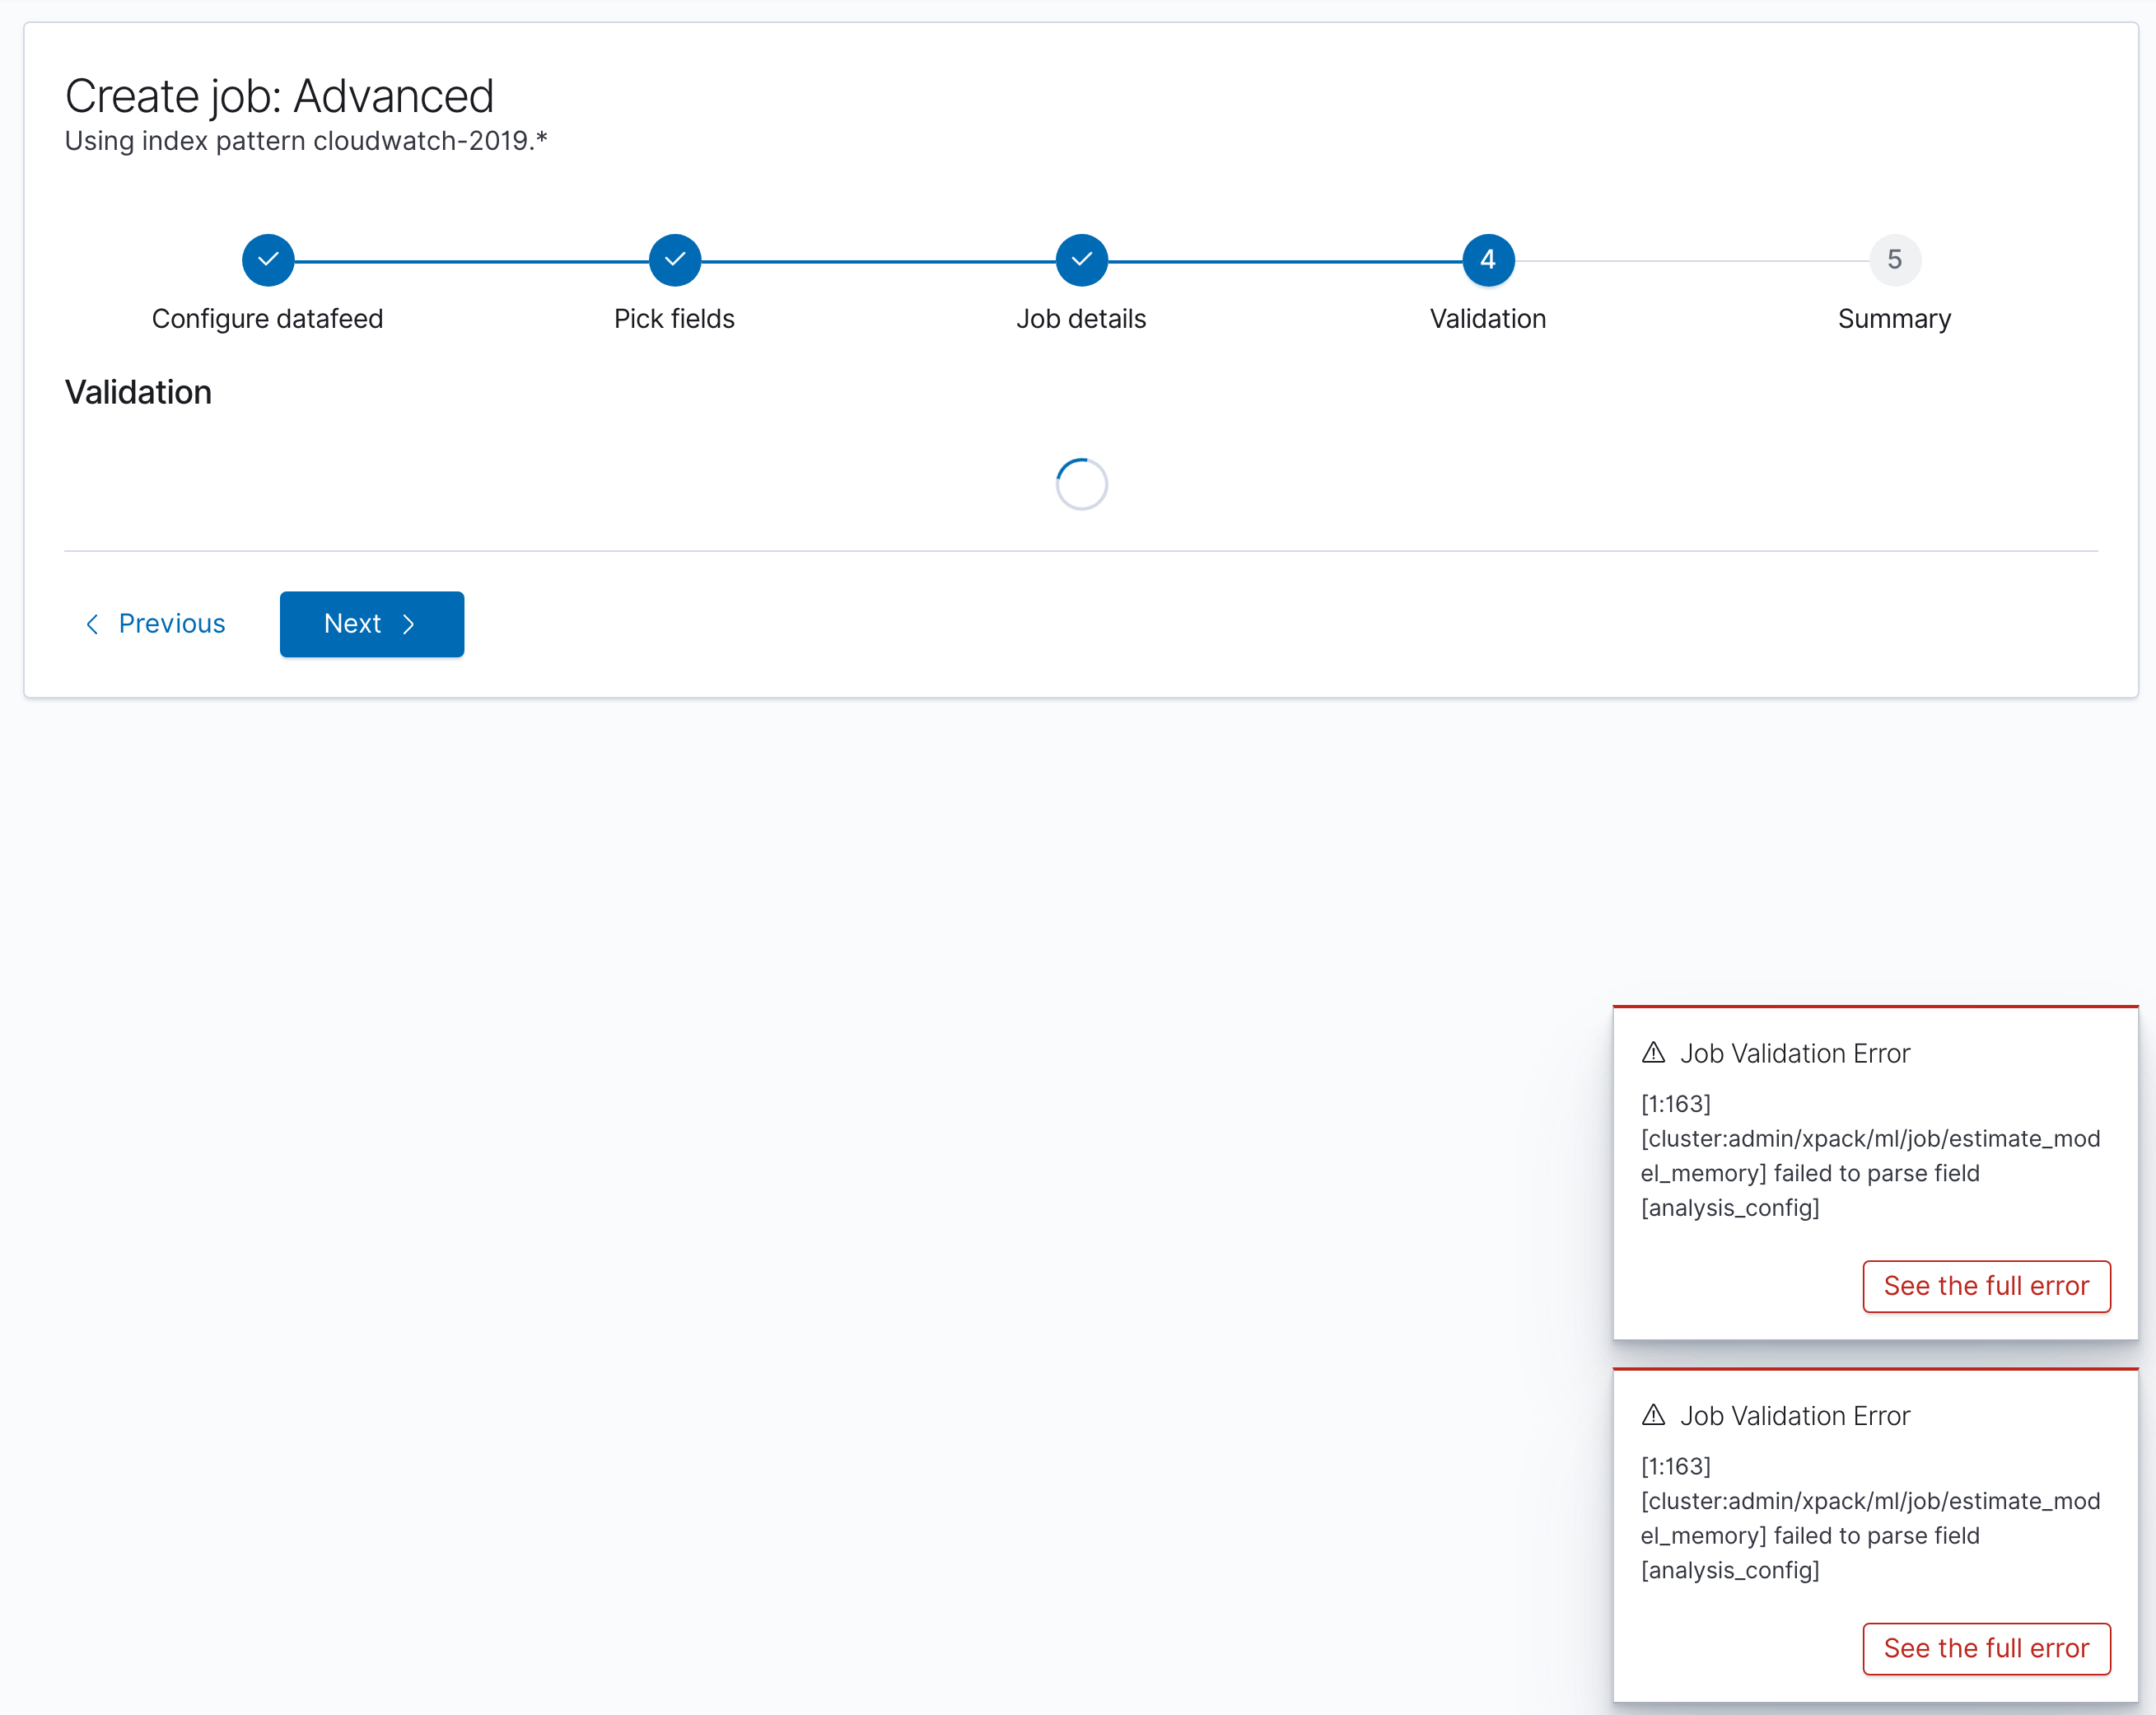Click the back chevron beside Previous
Screen dimensions: 2156x1715
(92, 623)
